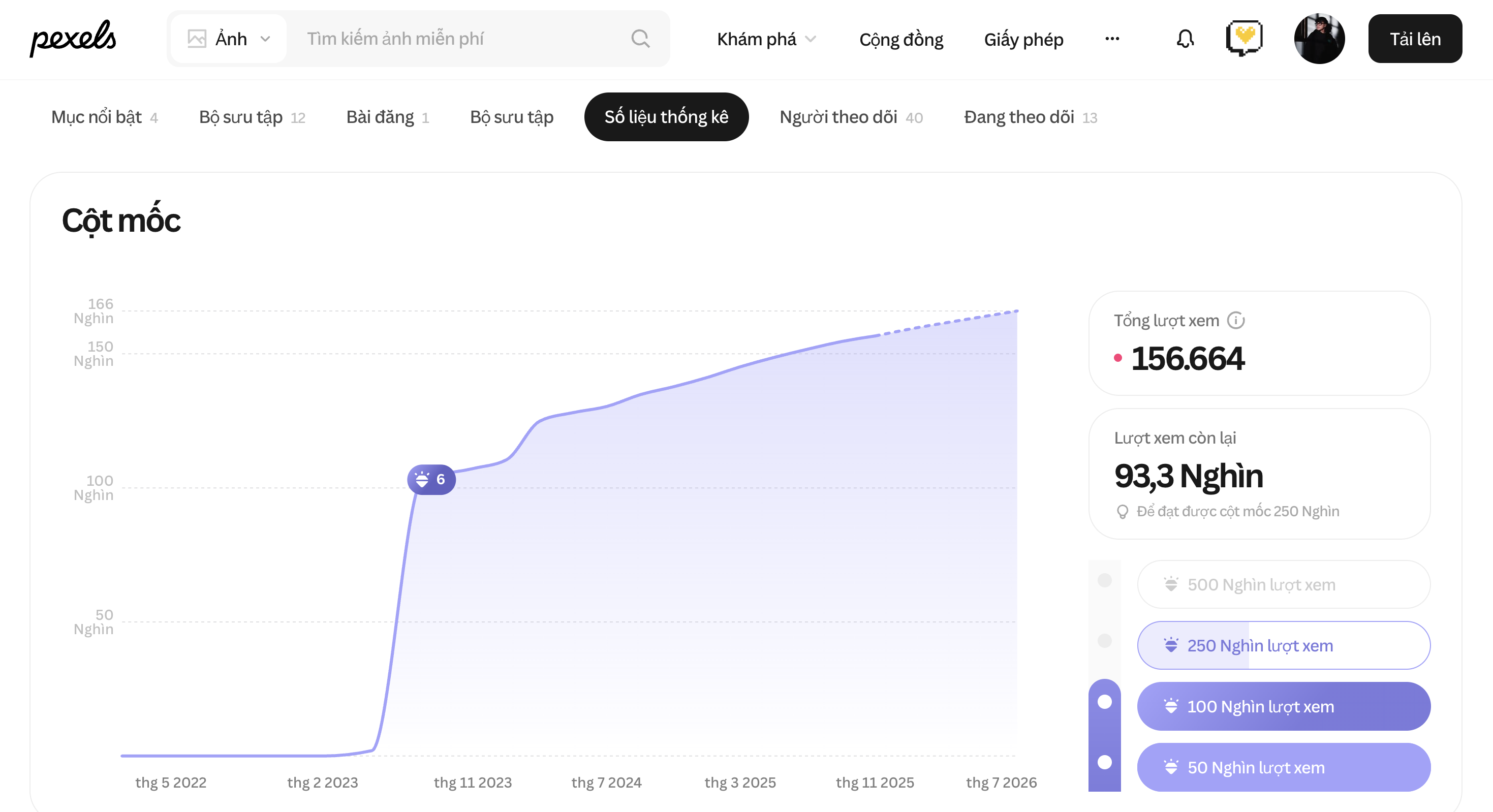Open the Giấy phép link
The image size is (1493, 812).
pyautogui.click(x=1023, y=39)
